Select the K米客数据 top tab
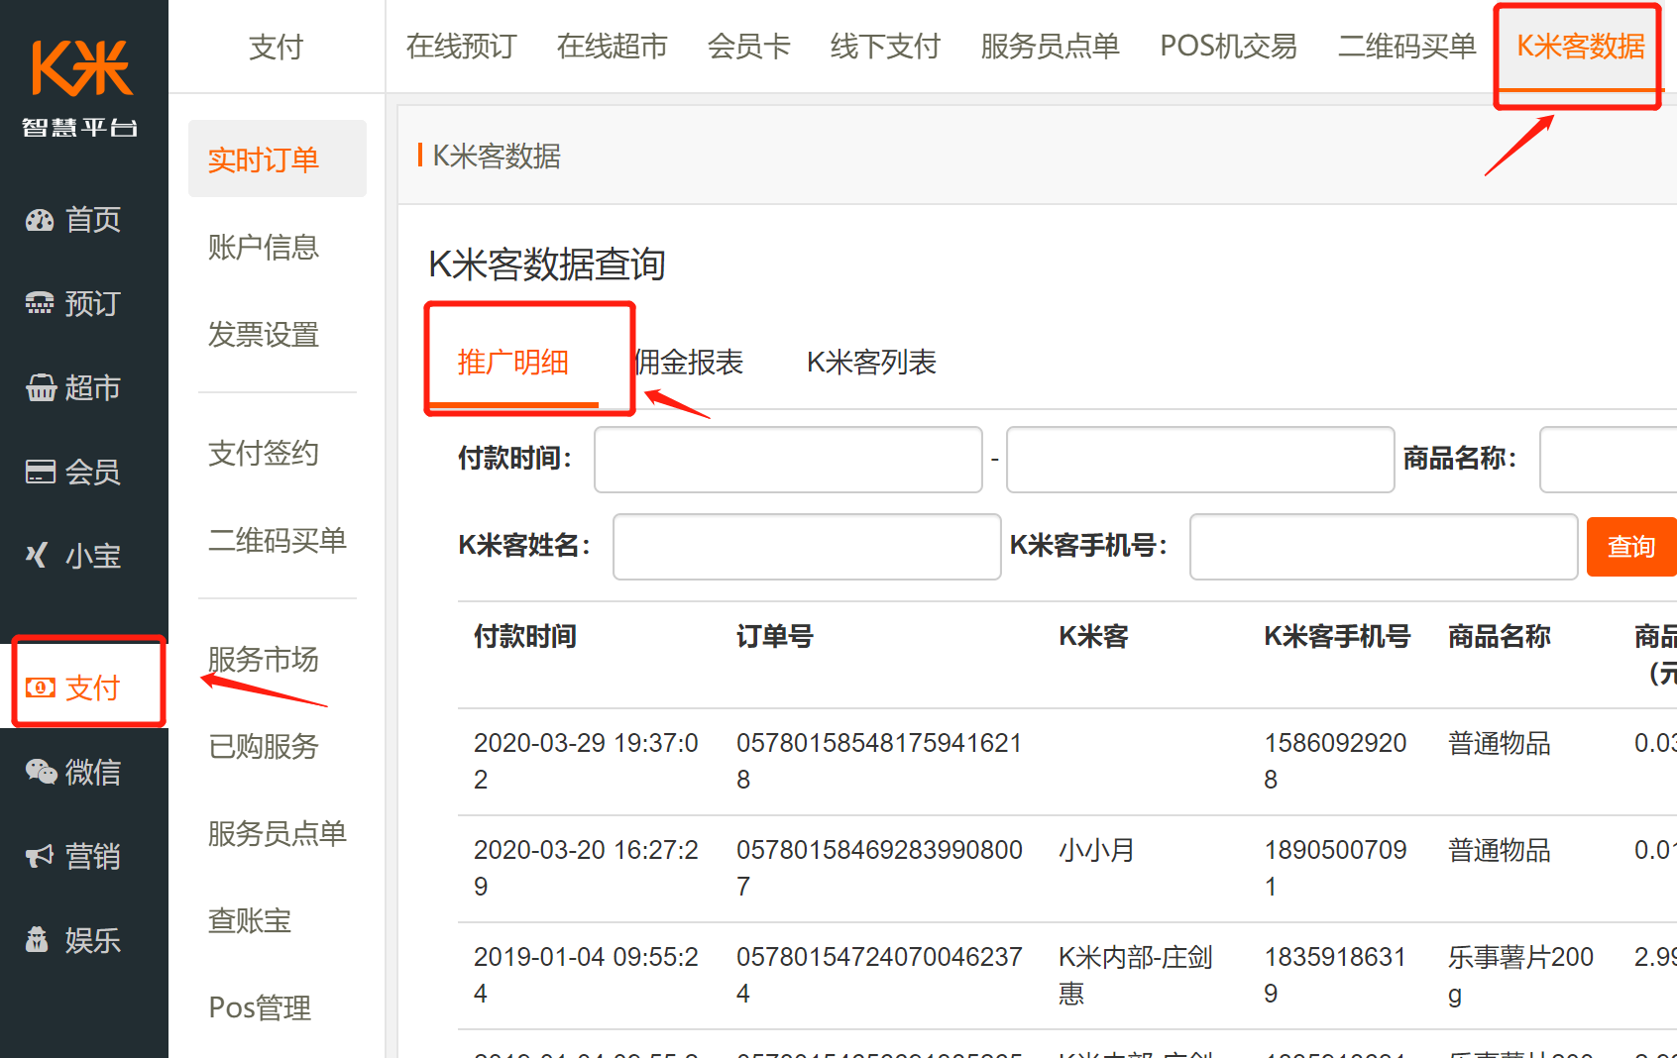The width and height of the screenshot is (1677, 1058). tap(1580, 47)
